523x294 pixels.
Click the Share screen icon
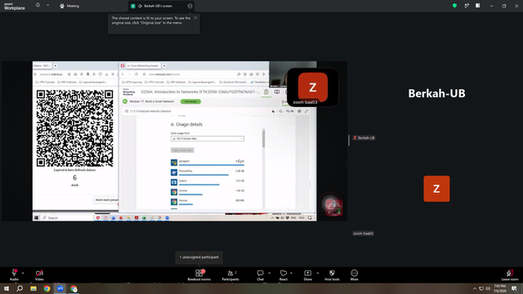[307, 273]
